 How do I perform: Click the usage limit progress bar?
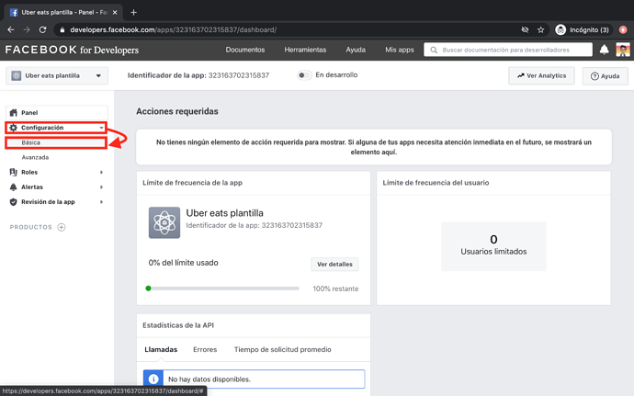(222, 289)
